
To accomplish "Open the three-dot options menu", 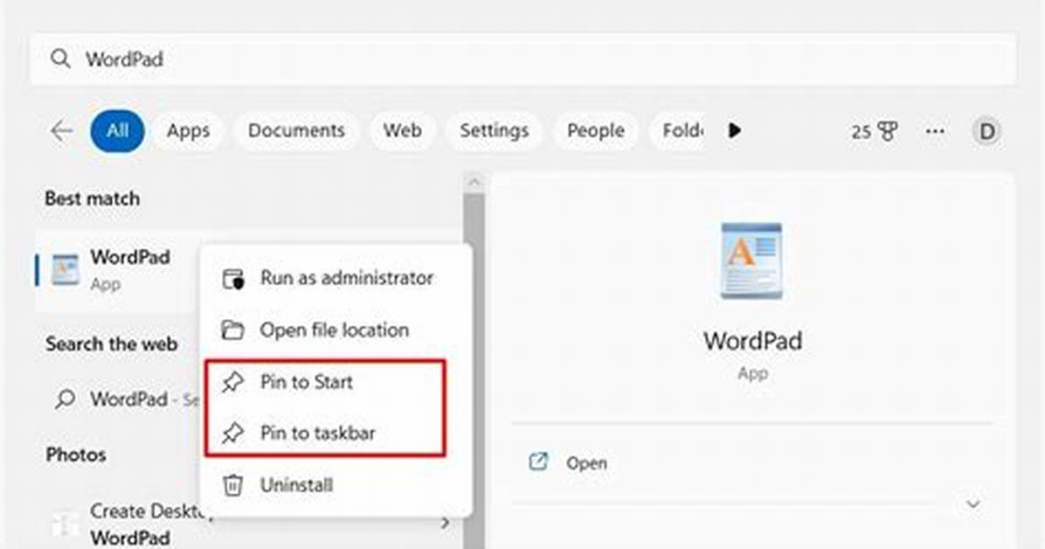I will point(935,131).
